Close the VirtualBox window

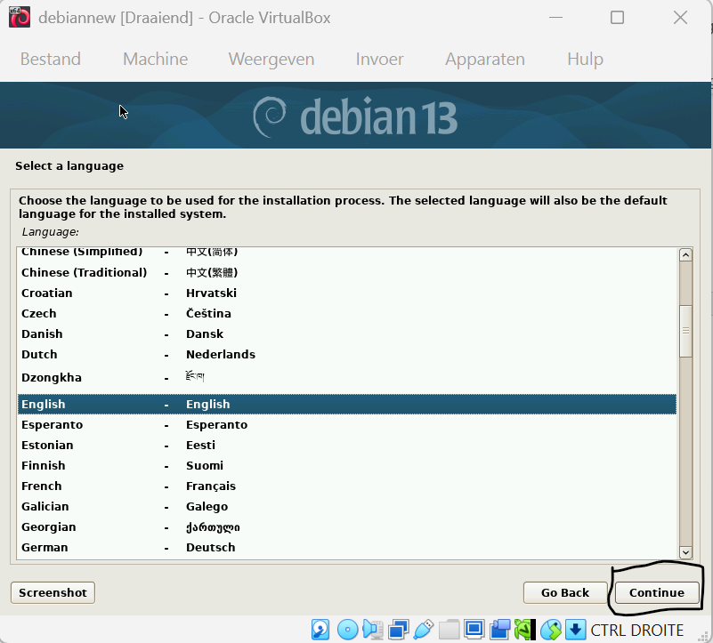pyautogui.click(x=680, y=18)
